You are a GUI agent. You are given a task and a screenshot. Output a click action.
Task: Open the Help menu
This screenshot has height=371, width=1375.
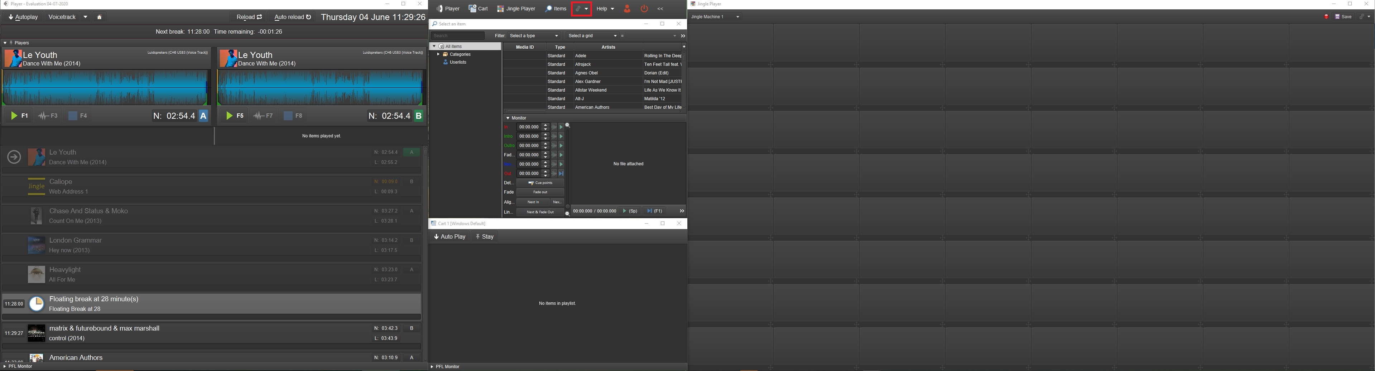pyautogui.click(x=605, y=9)
